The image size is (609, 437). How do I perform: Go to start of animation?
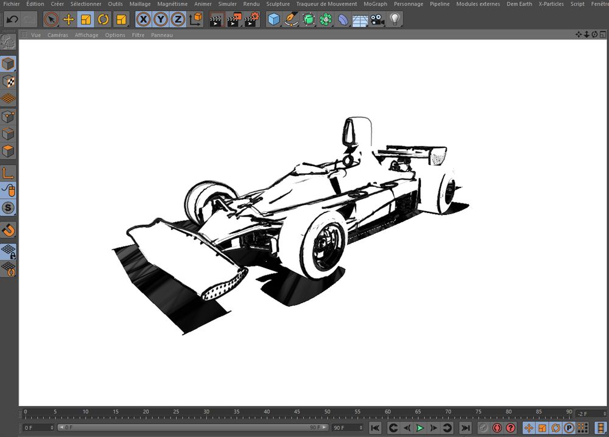(375, 428)
